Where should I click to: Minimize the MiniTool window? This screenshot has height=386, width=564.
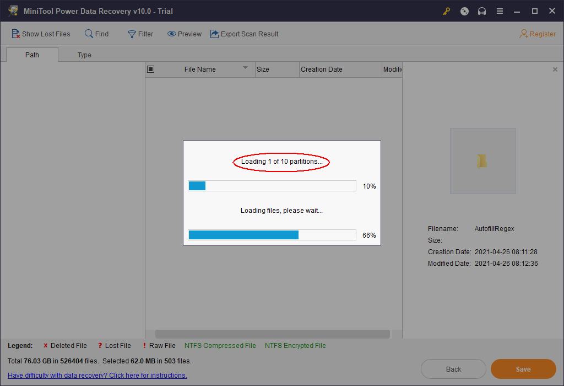pyautogui.click(x=517, y=11)
